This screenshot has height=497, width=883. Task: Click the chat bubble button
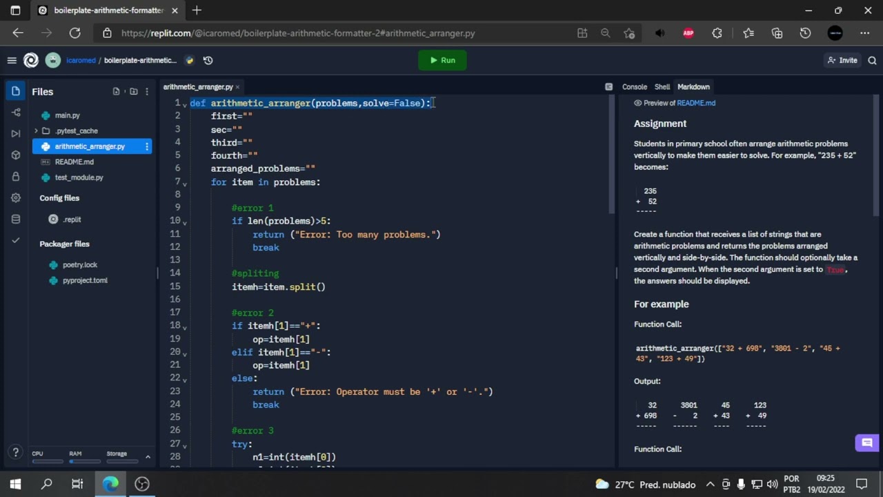[x=867, y=443]
